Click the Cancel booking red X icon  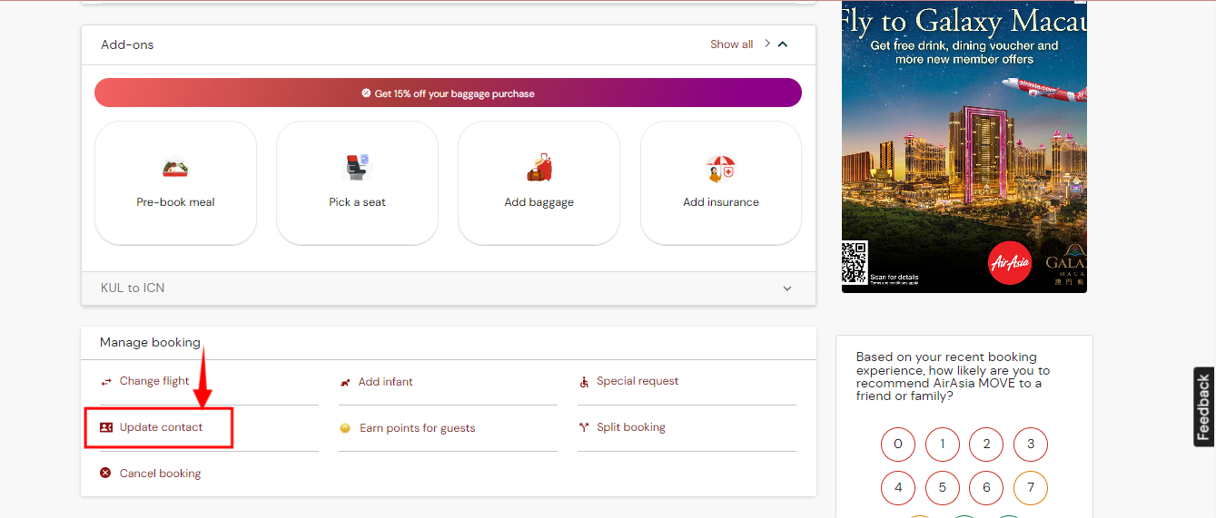pos(105,474)
